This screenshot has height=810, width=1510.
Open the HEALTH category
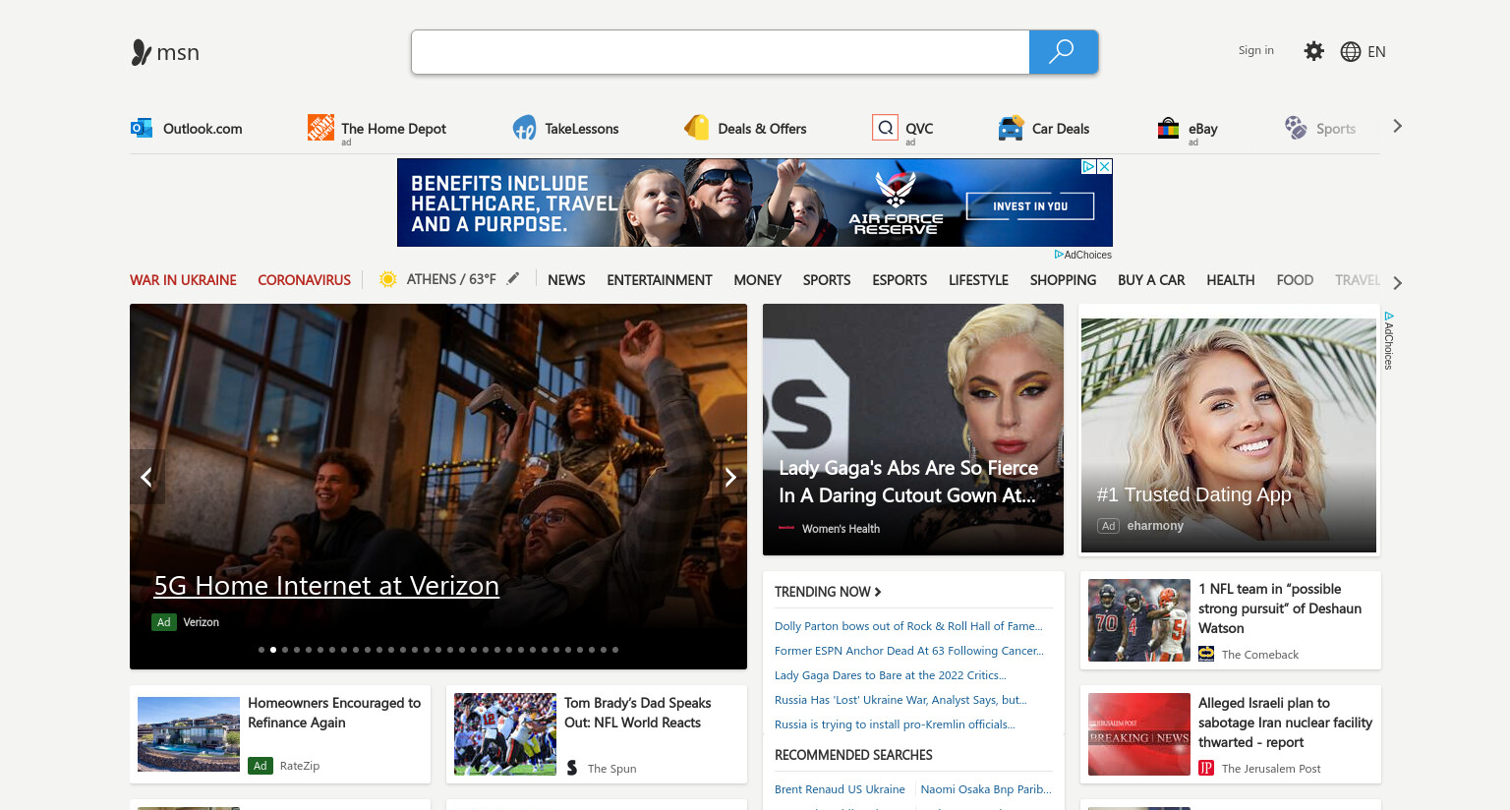(1231, 280)
